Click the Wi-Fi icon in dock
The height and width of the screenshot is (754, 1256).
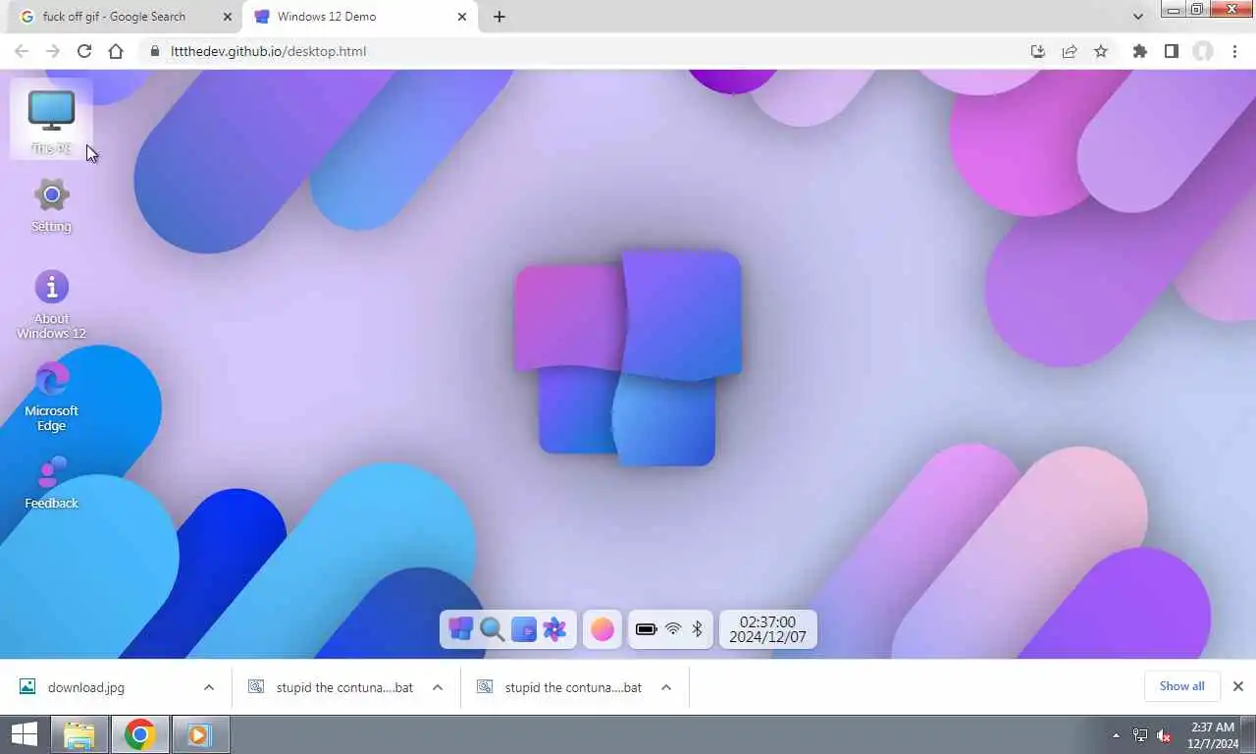[x=673, y=629]
